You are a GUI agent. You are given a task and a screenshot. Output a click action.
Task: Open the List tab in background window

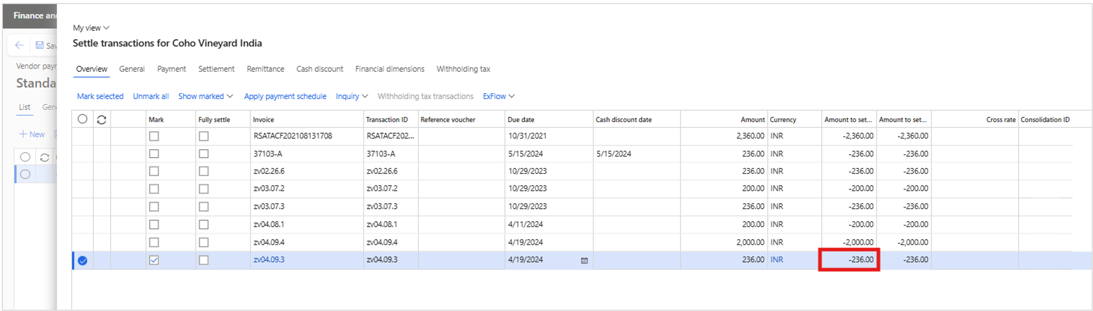(x=24, y=107)
